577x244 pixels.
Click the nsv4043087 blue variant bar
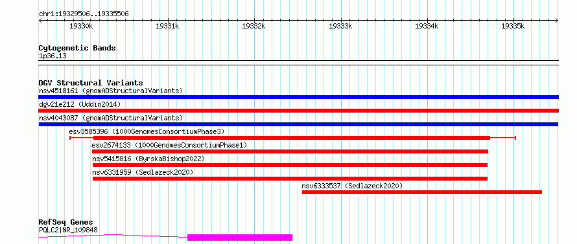[298, 124]
